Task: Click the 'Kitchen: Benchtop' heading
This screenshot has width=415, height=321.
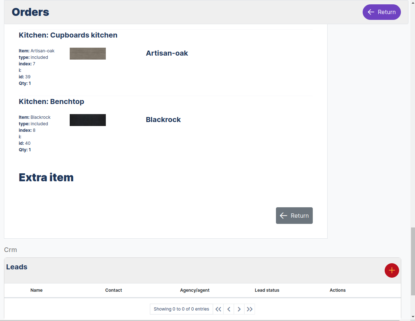Action: [x=51, y=102]
